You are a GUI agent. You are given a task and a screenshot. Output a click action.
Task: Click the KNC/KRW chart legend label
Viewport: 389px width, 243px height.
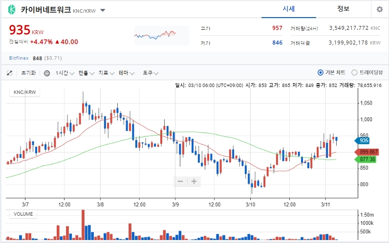pos(24,92)
